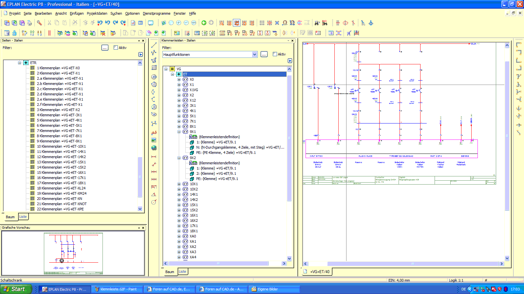Click the first undo arrow icon

pos(100,23)
